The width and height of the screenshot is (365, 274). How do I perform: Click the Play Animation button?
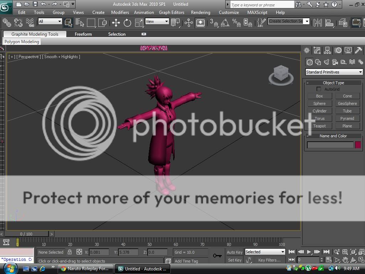(x=309, y=252)
